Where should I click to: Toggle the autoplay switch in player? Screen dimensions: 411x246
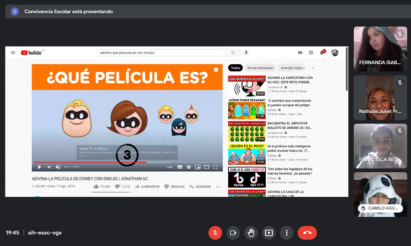coord(170,167)
